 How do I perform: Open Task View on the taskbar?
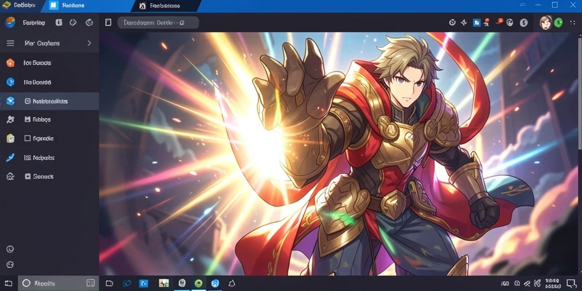coord(109,284)
